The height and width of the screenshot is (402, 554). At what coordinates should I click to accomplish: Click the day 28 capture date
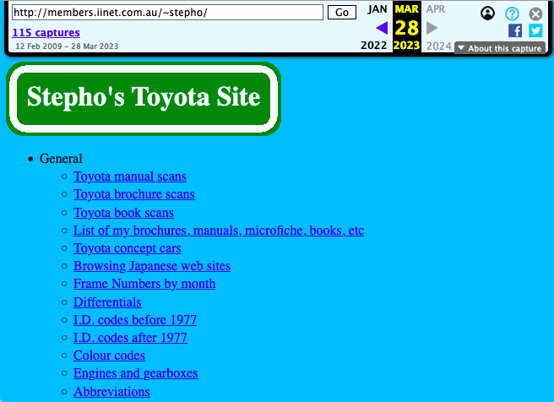pyautogui.click(x=407, y=28)
